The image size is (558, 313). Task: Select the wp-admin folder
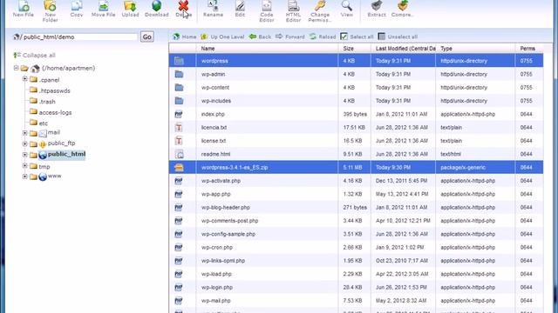(356, 74)
